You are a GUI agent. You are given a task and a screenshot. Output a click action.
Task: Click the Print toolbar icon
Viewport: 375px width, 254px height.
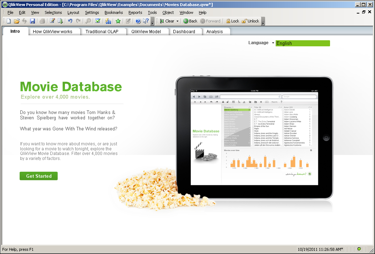click(x=42, y=21)
